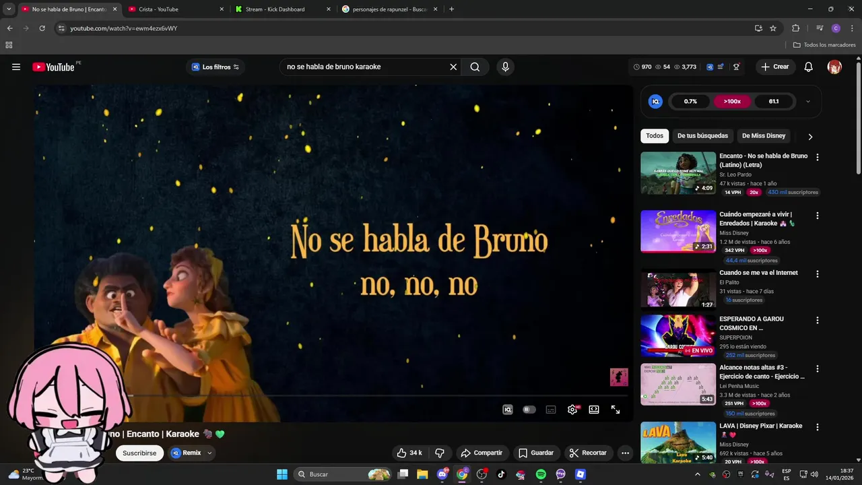Select the De Miss Disney chip
This screenshot has width=862, height=485.
764,136
